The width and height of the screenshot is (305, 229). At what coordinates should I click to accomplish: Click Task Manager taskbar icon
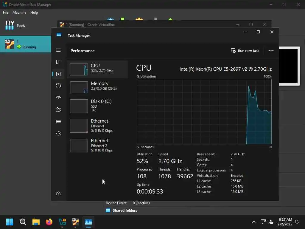point(88,222)
